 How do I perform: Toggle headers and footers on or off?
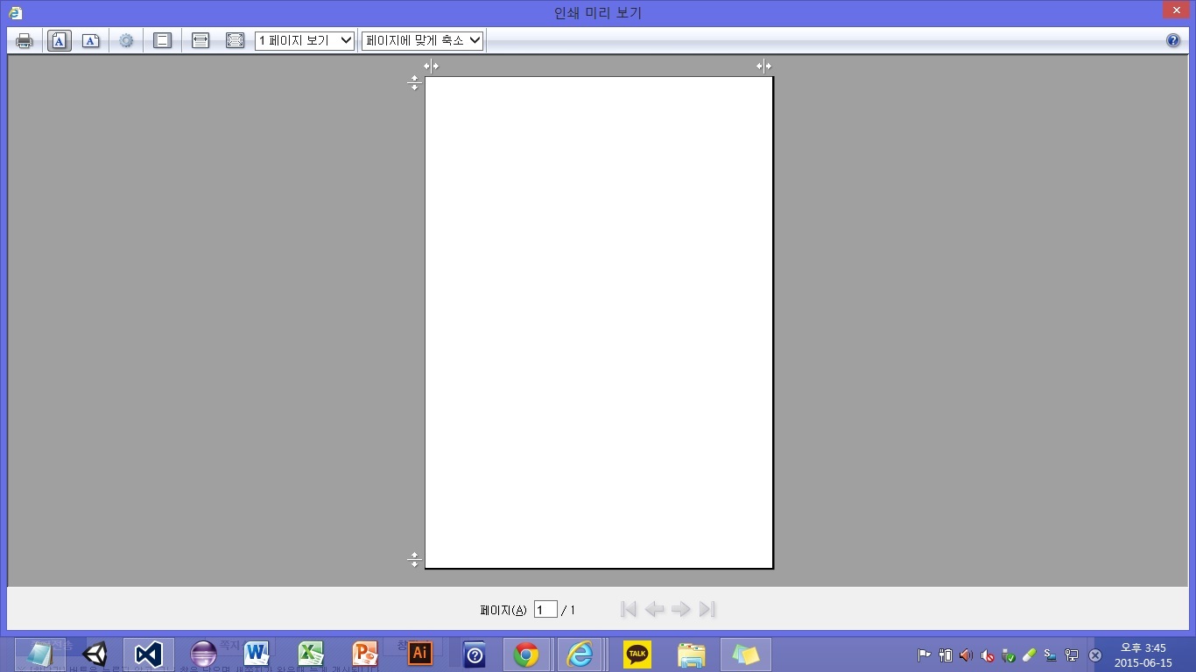(162, 41)
